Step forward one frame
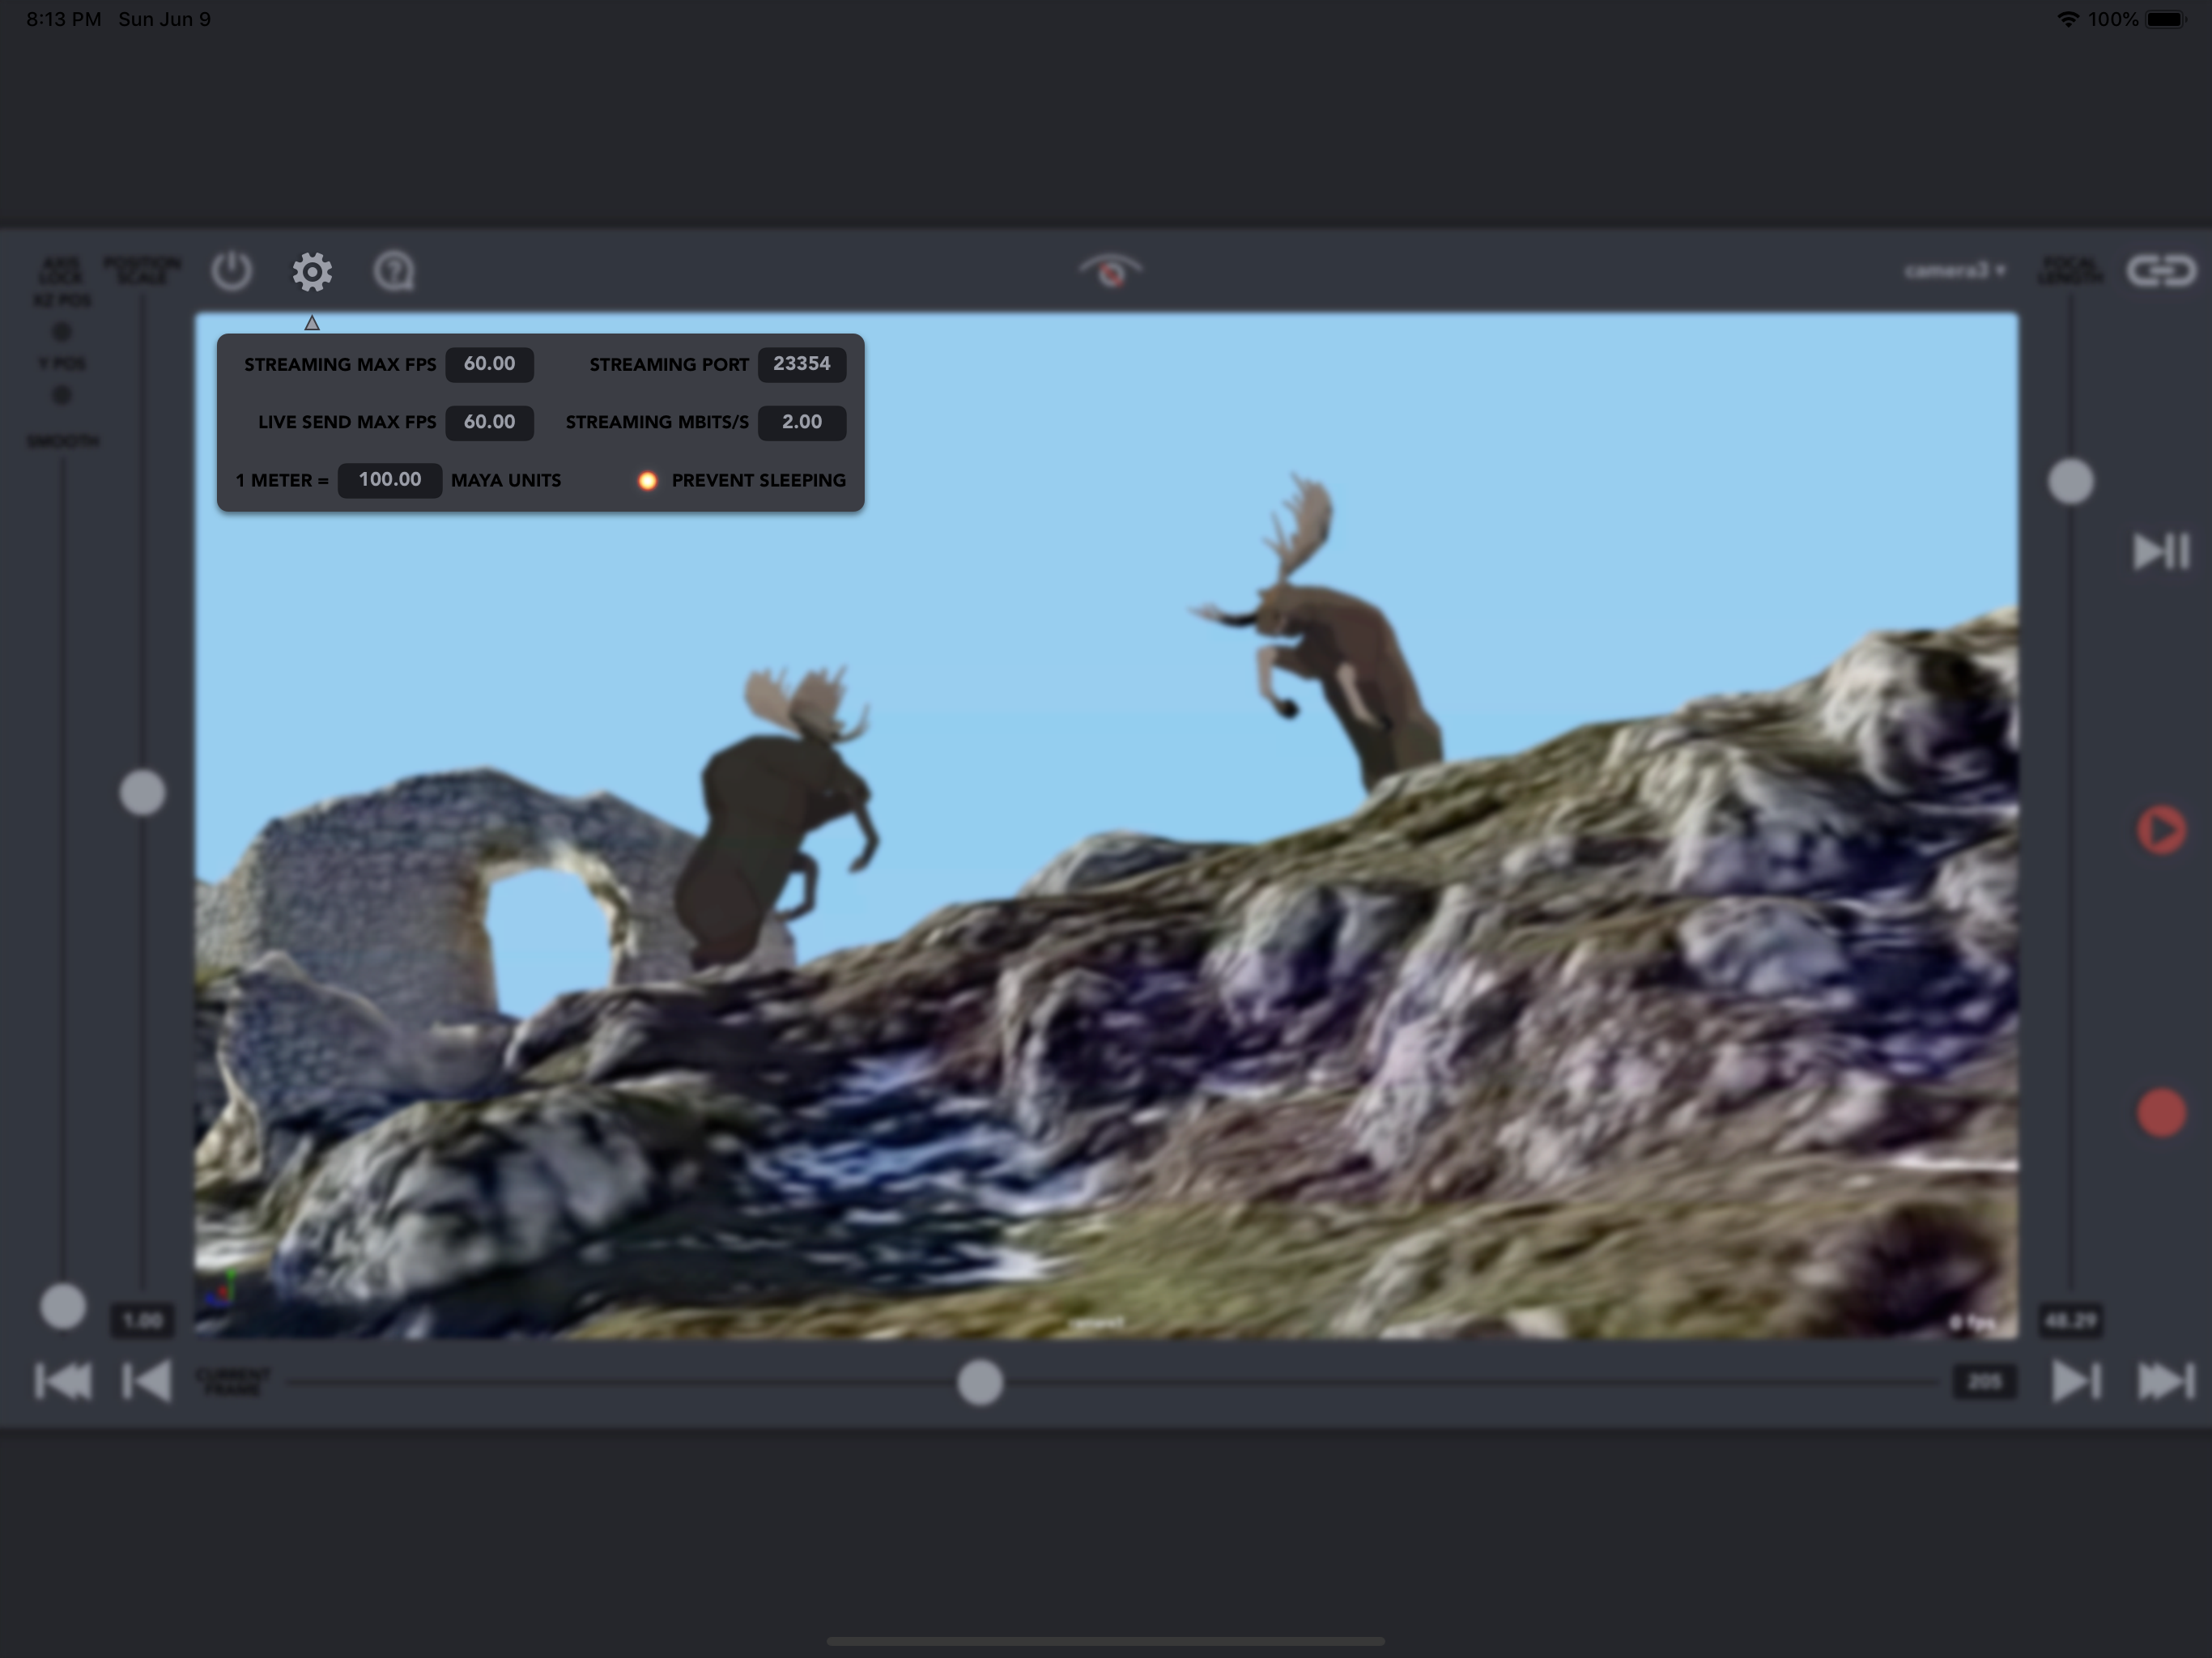The width and height of the screenshot is (2212, 1658). (2075, 1382)
